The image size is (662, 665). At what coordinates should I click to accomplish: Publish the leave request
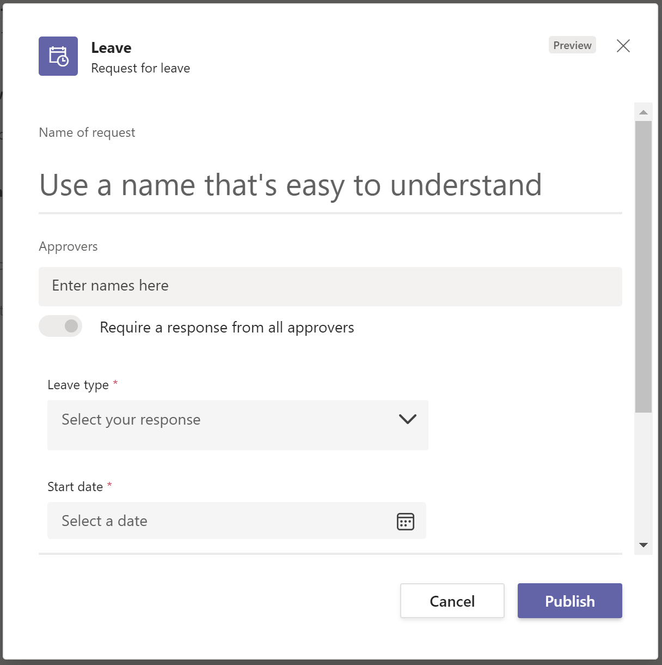(x=569, y=601)
